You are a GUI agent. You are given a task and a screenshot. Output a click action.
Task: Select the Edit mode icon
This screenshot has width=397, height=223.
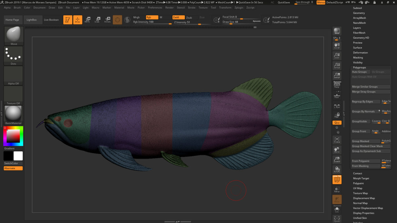(67, 20)
